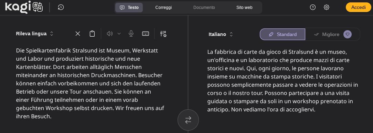The image size is (373, 133).
Task: Open settings gear icon
Action: point(326,7)
